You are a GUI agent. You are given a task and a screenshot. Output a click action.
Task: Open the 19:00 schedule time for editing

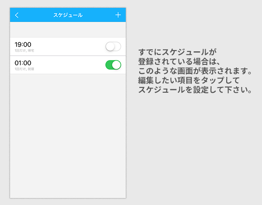click(23, 44)
